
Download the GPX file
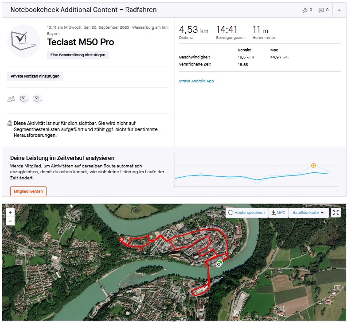click(x=278, y=213)
